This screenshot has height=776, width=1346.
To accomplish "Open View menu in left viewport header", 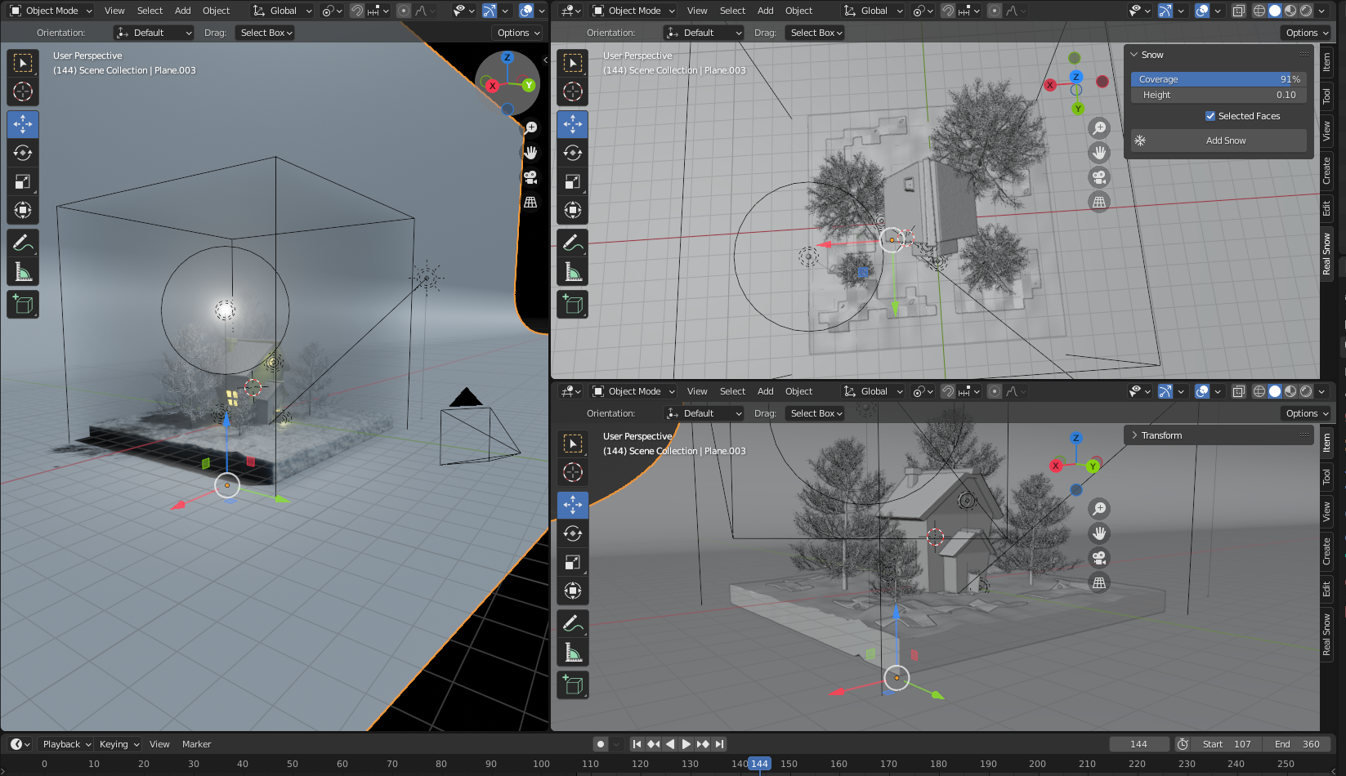I will [114, 11].
